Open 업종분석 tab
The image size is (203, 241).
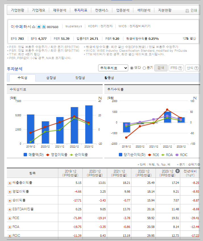123,10
